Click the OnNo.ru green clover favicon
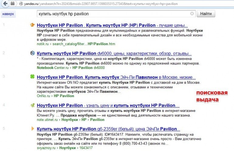The image size is (234, 151). pyautogui.click(x=33, y=77)
